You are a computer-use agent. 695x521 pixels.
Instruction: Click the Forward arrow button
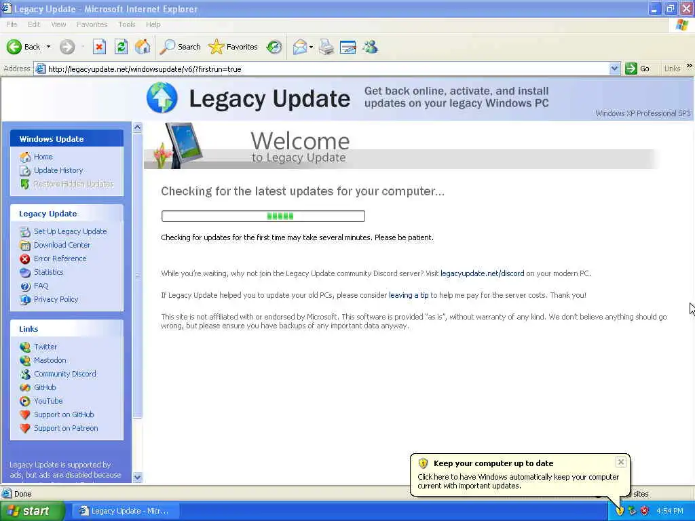[67, 47]
